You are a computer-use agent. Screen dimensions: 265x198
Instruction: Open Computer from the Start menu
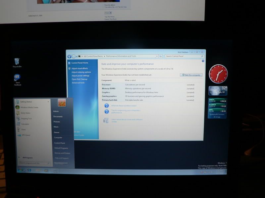58,138
